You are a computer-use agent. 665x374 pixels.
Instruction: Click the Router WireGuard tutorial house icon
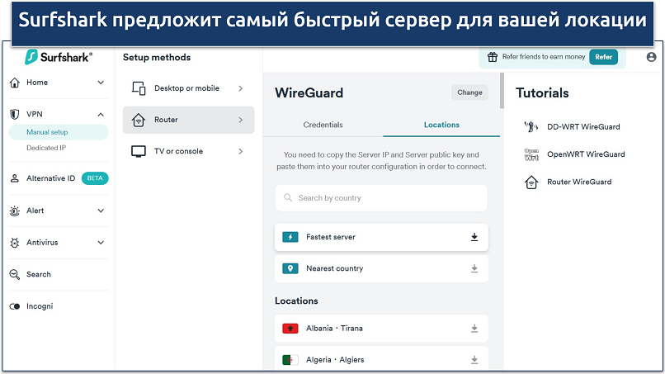[531, 182]
